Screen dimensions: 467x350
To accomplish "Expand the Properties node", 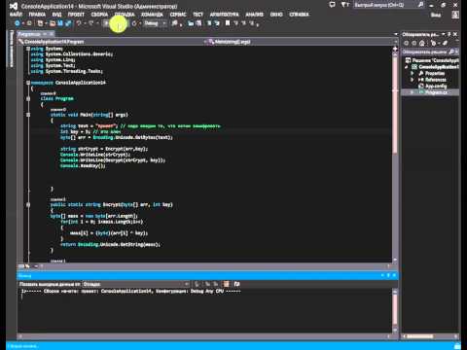I will pos(413,74).
